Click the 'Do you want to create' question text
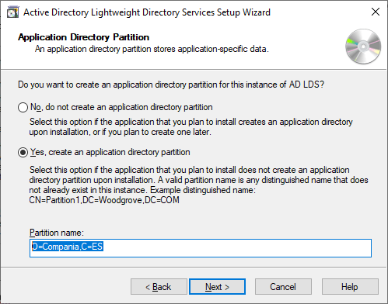The width and height of the screenshot is (388, 304). coord(171,85)
